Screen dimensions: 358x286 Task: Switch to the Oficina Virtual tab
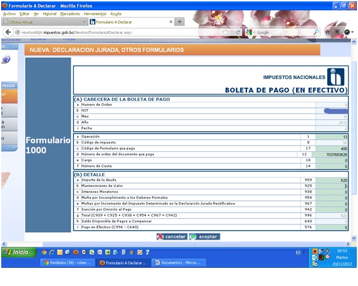45,22
